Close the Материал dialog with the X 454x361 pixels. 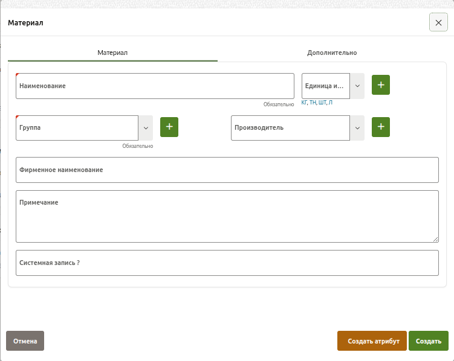tap(438, 22)
